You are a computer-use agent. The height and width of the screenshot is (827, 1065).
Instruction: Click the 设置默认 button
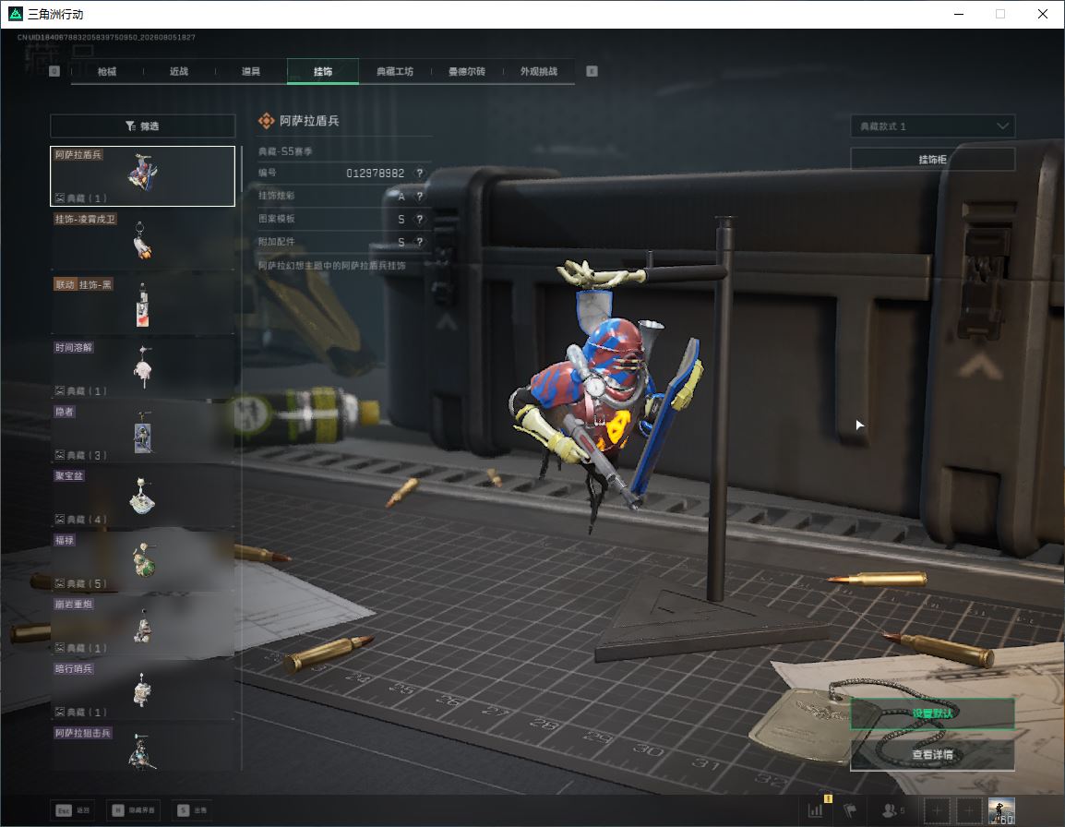pyautogui.click(x=932, y=713)
